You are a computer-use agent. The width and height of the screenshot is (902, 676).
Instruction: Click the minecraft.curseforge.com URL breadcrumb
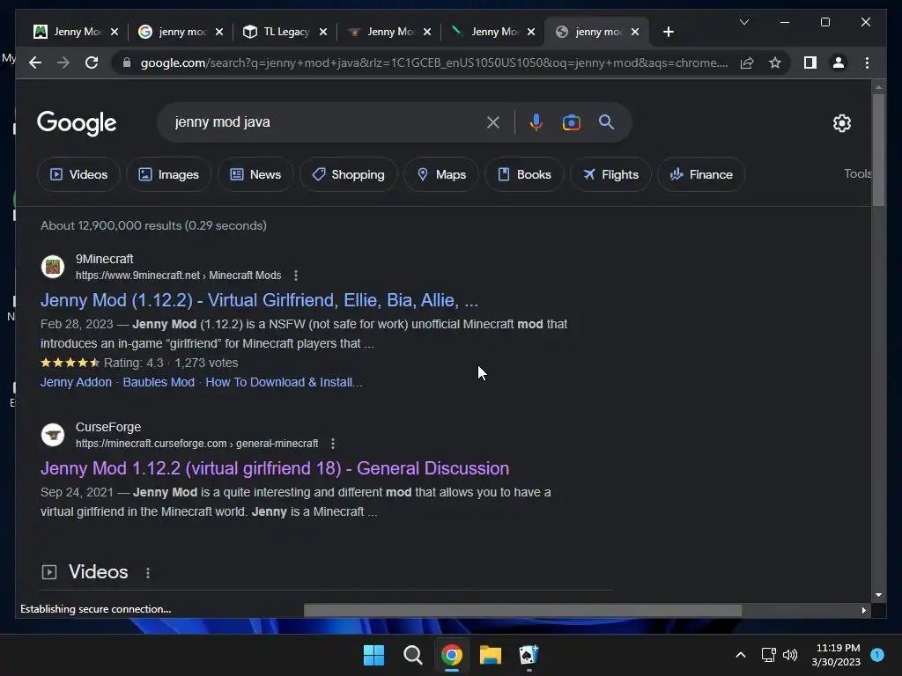point(196,444)
